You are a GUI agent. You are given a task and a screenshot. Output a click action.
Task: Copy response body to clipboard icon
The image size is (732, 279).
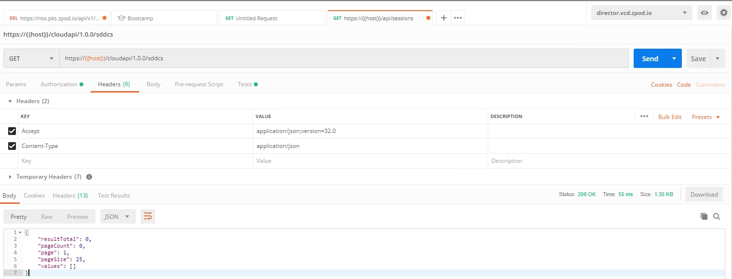704,217
